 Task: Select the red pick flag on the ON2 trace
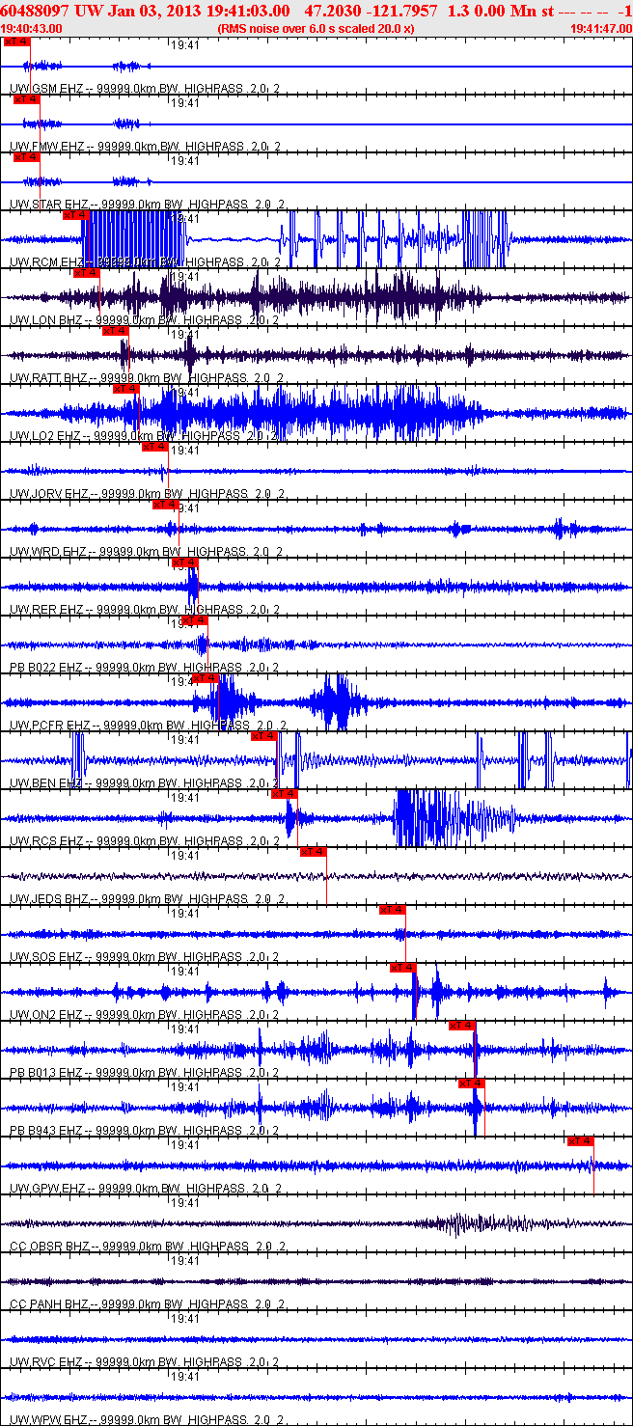pos(402,967)
